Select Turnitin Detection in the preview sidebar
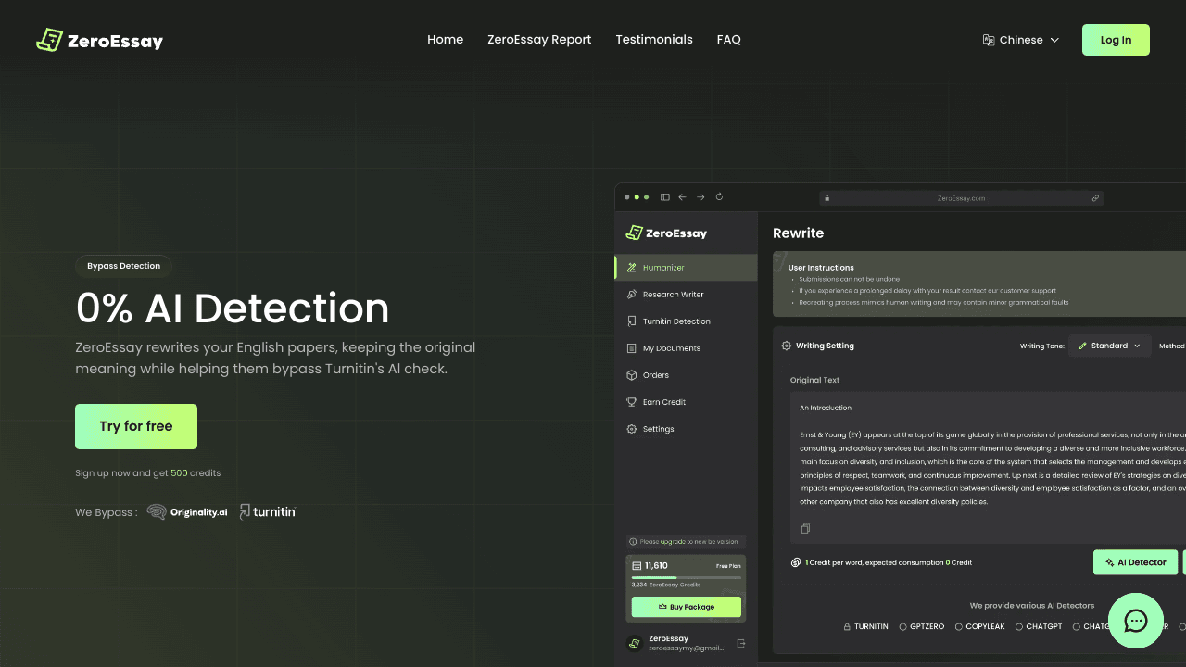This screenshot has height=667, width=1186. point(686,321)
